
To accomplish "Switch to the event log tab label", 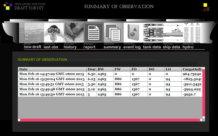I will pyautogui.click(x=132, y=47).
